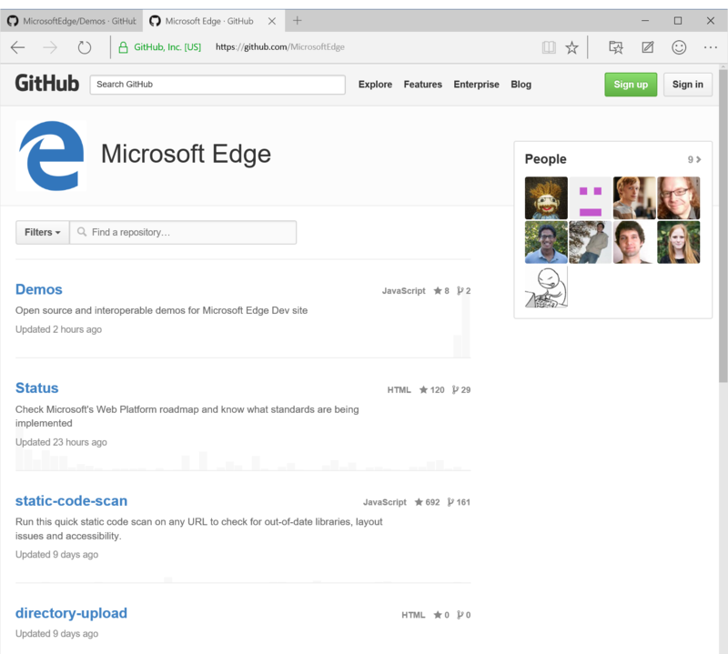The height and width of the screenshot is (654, 728).
Task: Expand the People list via 9 arrow
Action: (694, 160)
